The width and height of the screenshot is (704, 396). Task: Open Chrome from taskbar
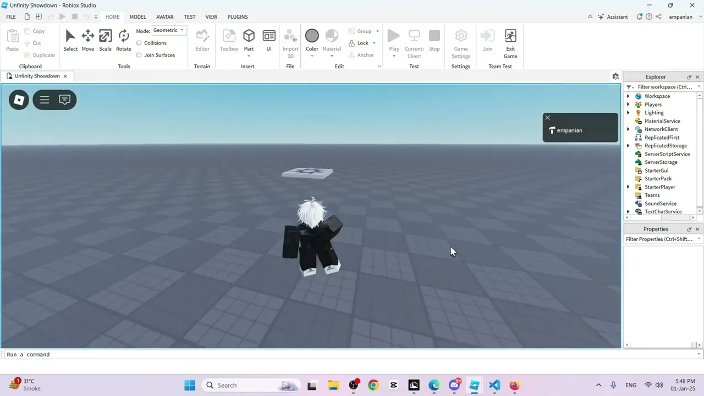373,385
